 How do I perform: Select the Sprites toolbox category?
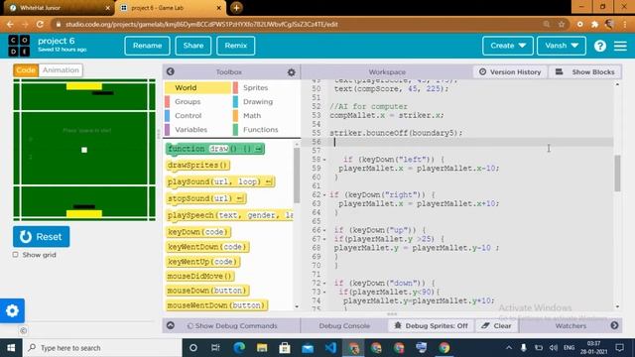pyautogui.click(x=267, y=88)
